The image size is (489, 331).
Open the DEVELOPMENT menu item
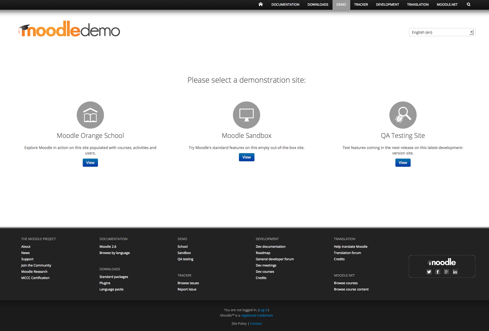tap(387, 5)
